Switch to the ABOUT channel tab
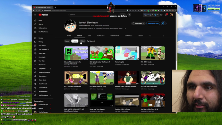Viewport: 222px width, 125px height. (140, 36)
